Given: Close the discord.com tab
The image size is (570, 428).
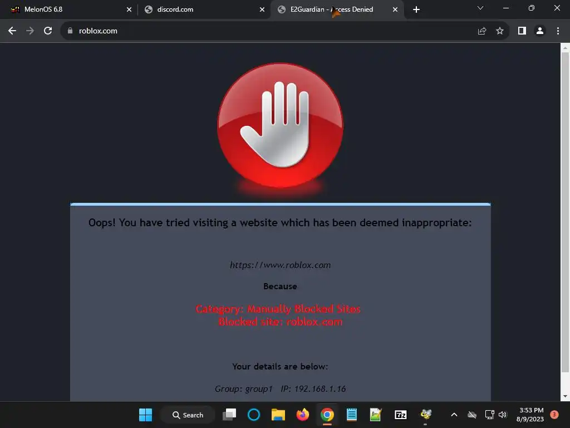Looking at the screenshot, I should pos(262,9).
